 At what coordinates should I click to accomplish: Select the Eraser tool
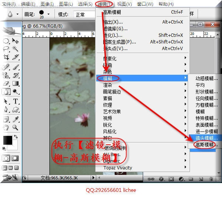click(x=6, y=83)
